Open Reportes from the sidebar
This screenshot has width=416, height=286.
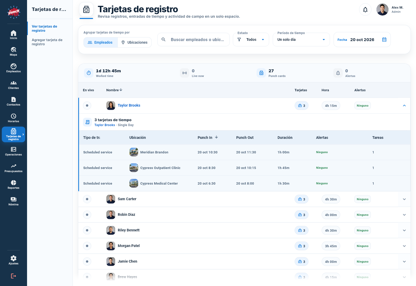14,185
